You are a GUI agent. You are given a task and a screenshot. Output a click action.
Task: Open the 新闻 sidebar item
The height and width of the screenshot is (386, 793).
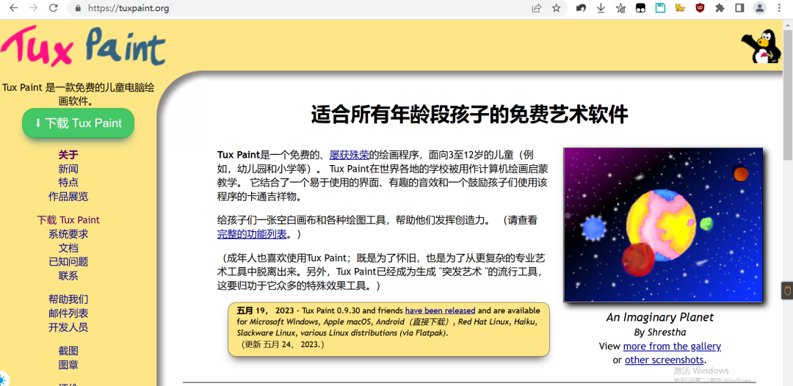[68, 169]
